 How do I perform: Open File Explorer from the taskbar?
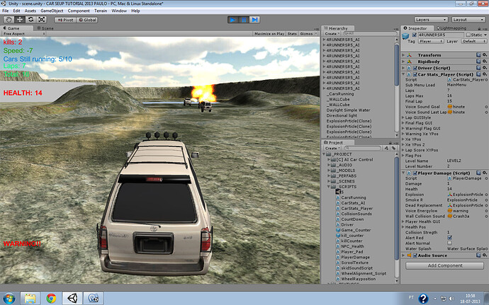[x=30, y=298]
